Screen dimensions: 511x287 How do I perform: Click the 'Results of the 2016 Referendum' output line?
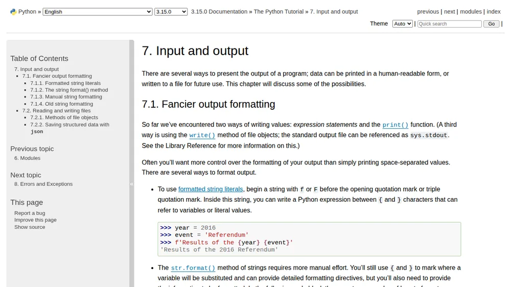click(219, 250)
